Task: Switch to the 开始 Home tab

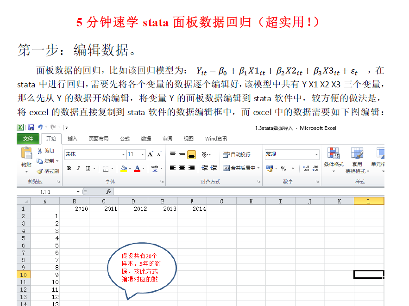Action: pos(51,139)
